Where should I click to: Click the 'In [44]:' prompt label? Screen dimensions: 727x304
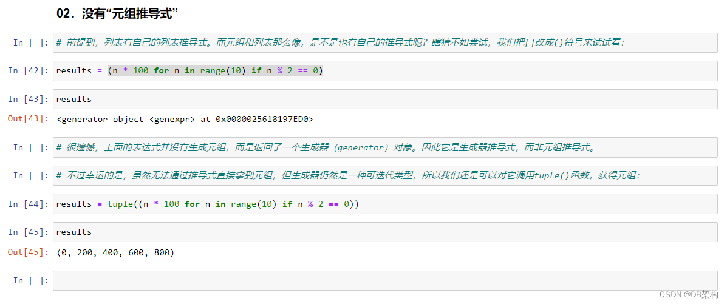pyautogui.click(x=29, y=204)
